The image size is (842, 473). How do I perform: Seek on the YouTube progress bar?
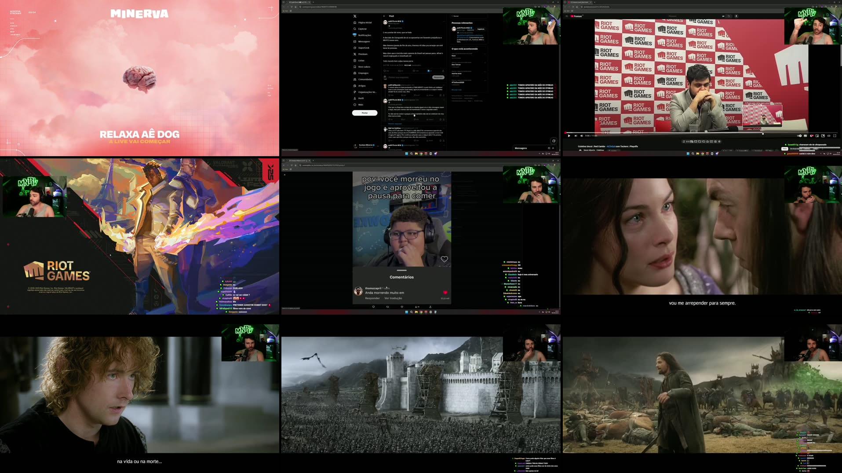click(700, 133)
